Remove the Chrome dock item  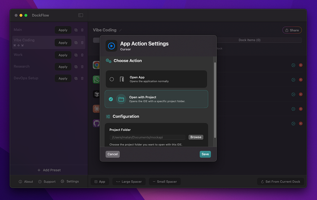click(x=301, y=65)
